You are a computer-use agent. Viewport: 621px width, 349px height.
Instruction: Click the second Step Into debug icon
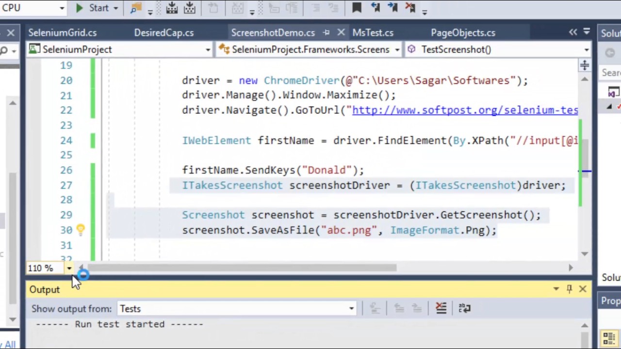[x=190, y=8]
